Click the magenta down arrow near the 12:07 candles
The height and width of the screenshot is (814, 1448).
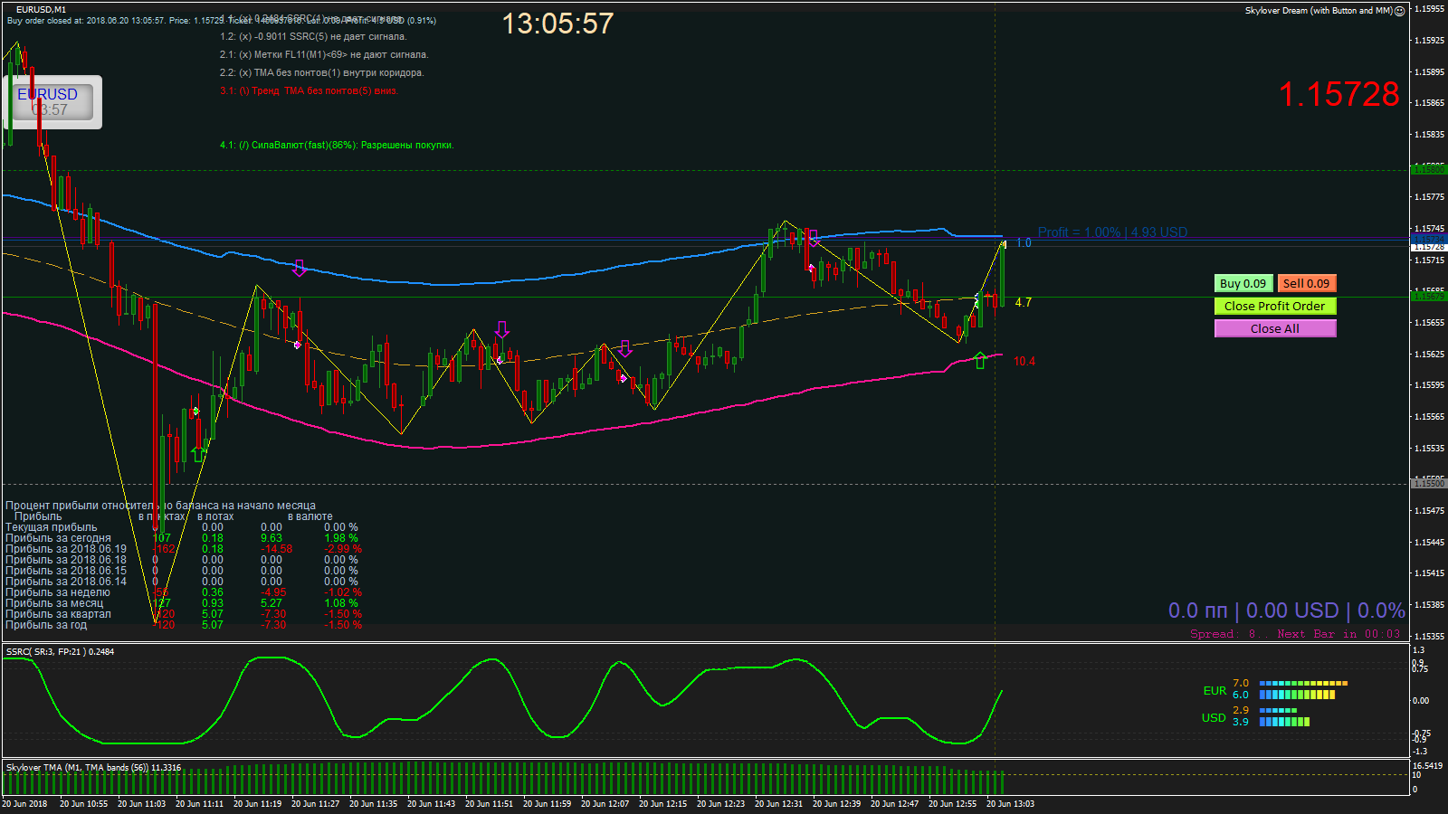(x=624, y=348)
